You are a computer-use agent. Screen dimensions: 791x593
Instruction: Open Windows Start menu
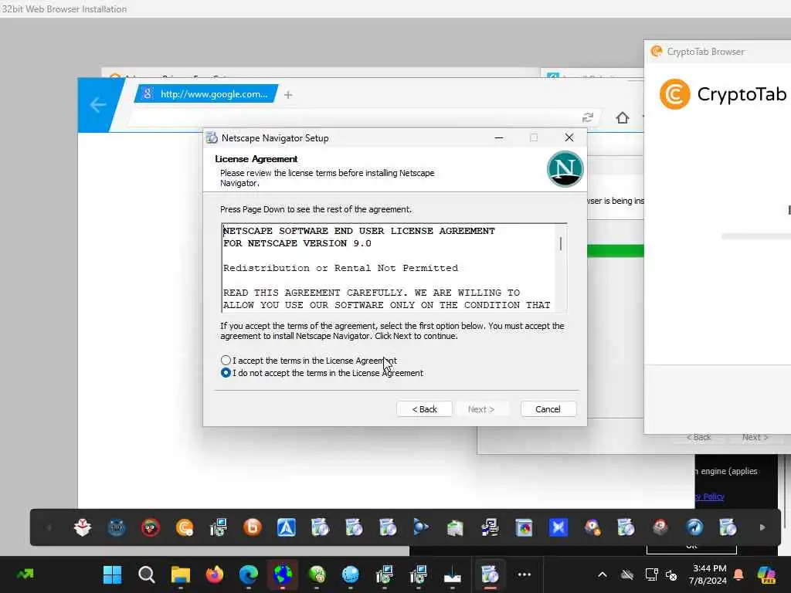tap(112, 574)
